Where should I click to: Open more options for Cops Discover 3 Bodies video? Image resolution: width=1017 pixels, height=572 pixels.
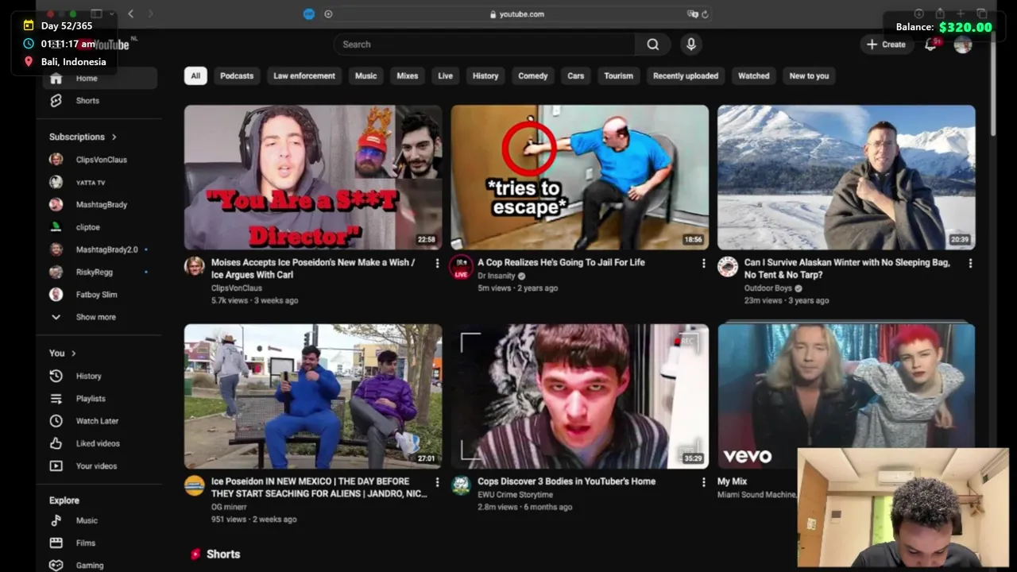[703, 482]
